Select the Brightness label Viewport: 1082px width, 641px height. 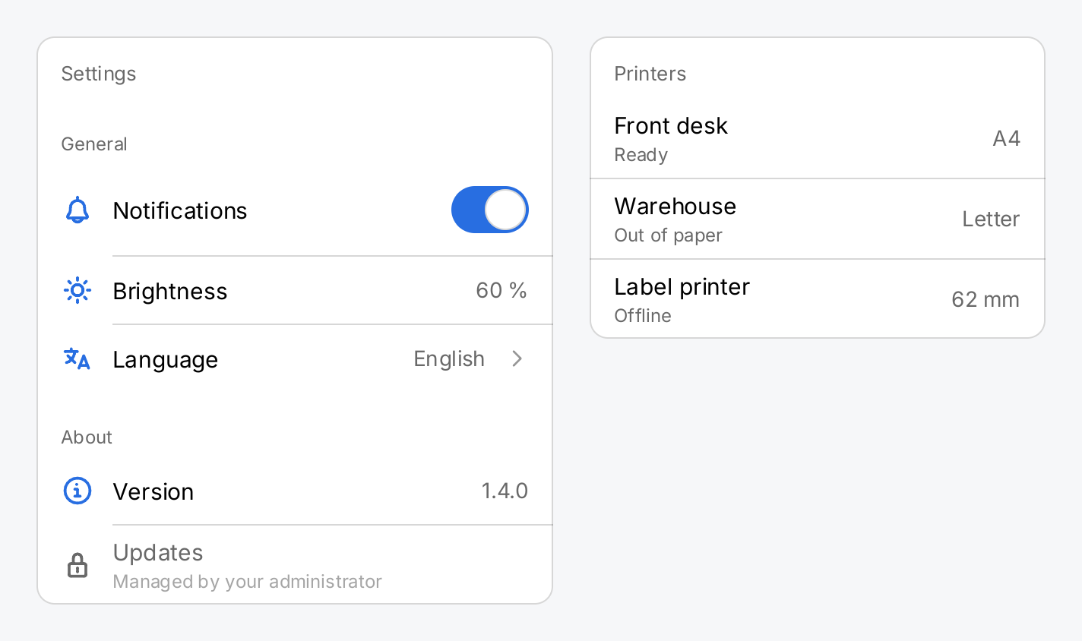[x=170, y=291]
